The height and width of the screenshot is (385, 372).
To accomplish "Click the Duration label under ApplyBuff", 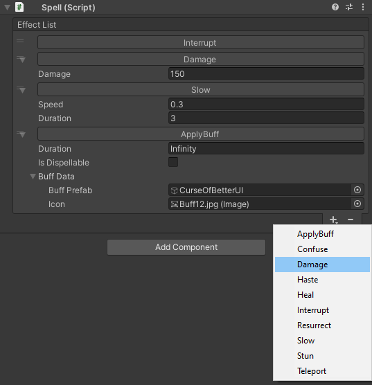I will tap(55, 149).
